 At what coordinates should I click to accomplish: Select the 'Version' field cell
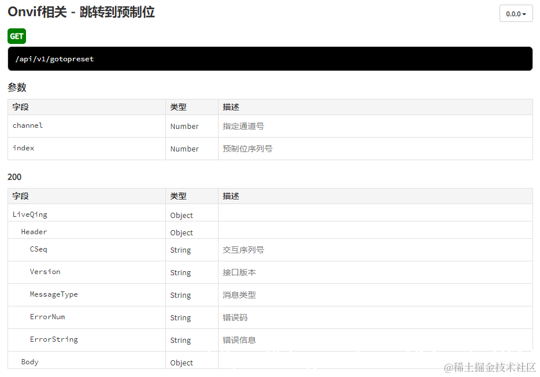tap(87, 272)
